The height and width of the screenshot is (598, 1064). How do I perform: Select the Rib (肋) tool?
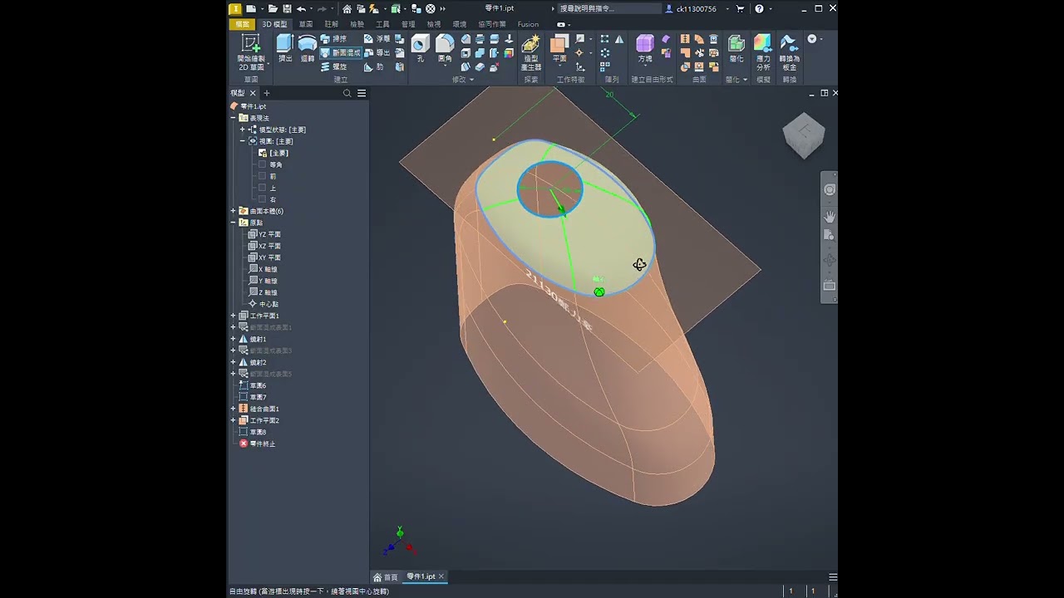coord(374,66)
